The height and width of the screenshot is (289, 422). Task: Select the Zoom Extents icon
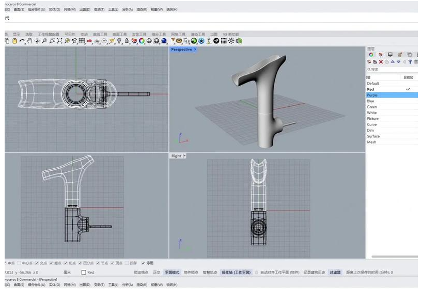click(x=59, y=41)
